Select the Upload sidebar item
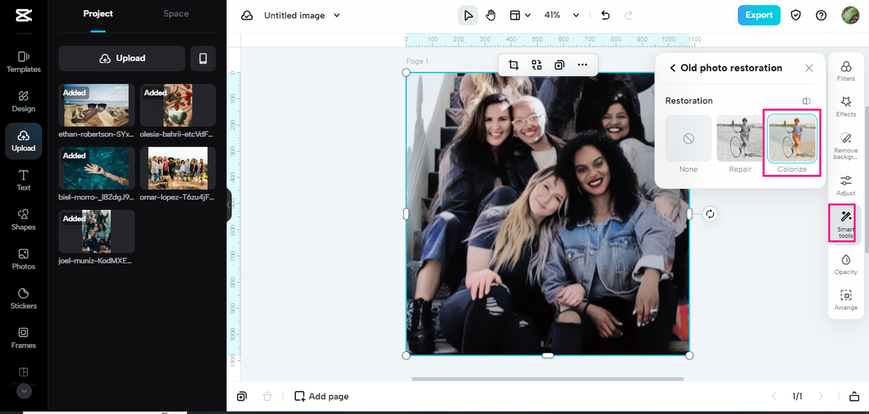This screenshot has height=414, width=869. tap(23, 140)
